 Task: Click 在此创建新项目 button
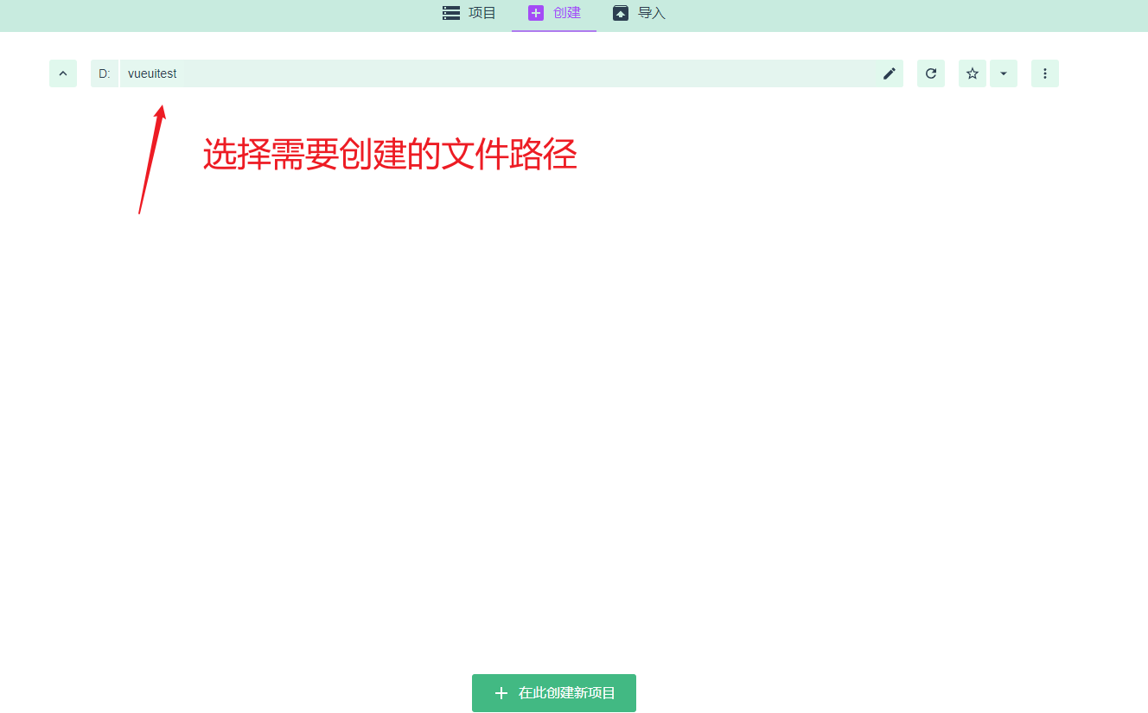coord(554,693)
